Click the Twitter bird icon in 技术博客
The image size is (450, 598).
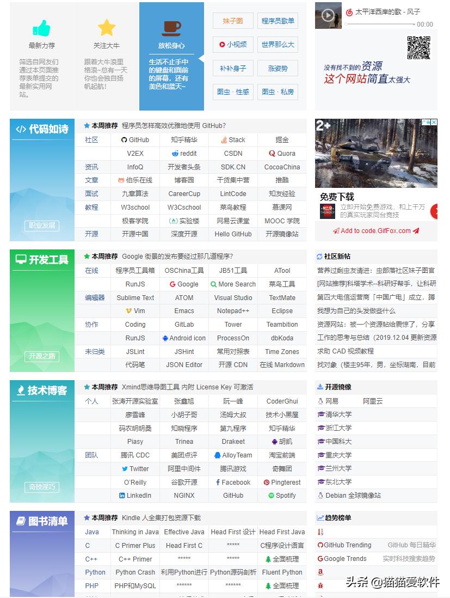(124, 468)
